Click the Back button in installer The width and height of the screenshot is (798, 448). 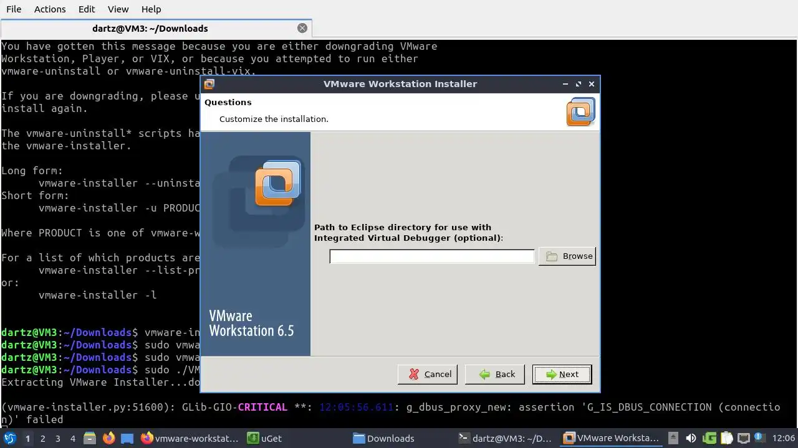click(x=494, y=375)
